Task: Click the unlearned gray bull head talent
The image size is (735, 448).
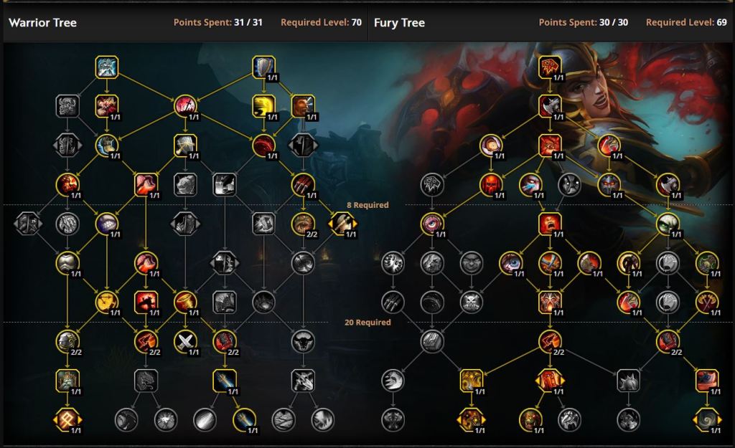Action: pos(303,341)
